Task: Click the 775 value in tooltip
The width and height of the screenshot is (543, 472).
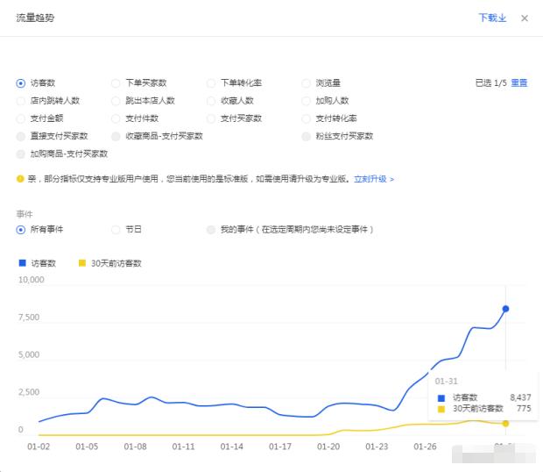Action: click(x=524, y=408)
